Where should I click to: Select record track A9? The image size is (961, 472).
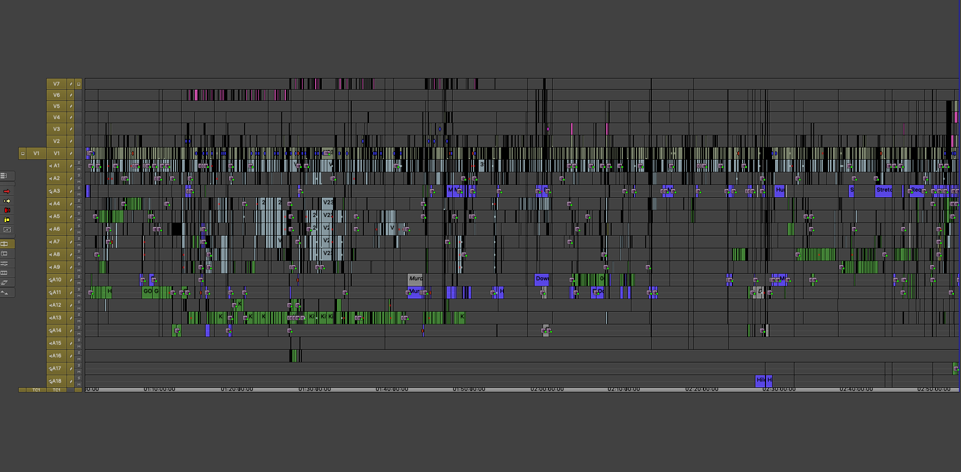pyautogui.click(x=56, y=267)
